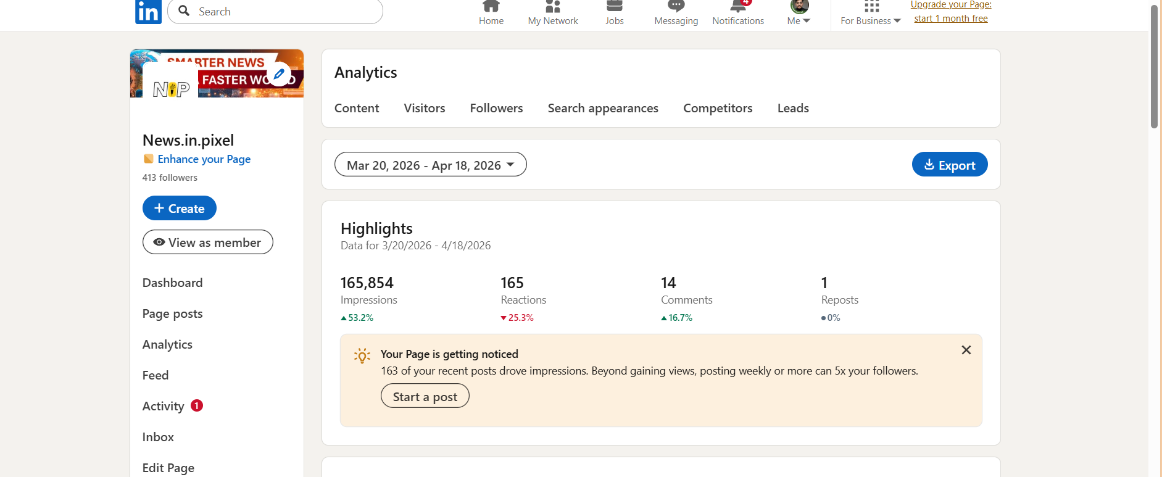Click the search magnifier icon
Viewport: 1162px width, 477px height.
(x=184, y=10)
